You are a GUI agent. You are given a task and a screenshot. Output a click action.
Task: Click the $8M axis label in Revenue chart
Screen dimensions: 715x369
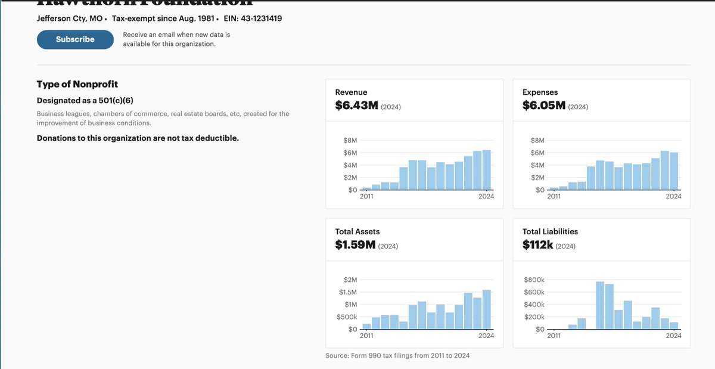point(350,141)
